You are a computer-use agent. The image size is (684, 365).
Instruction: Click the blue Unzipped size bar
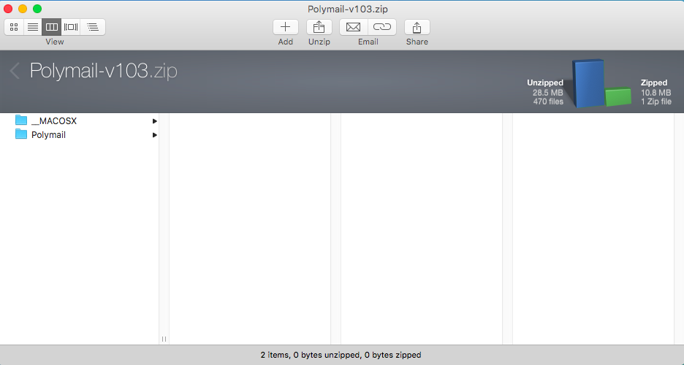[588, 83]
